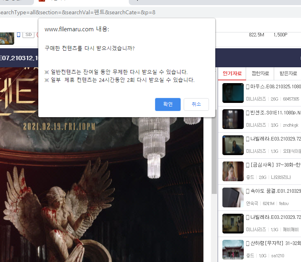Image resolution: width=301 pixels, height=262 pixels.
Task: Switch to the 찜한자료 tab
Action: click(260, 74)
